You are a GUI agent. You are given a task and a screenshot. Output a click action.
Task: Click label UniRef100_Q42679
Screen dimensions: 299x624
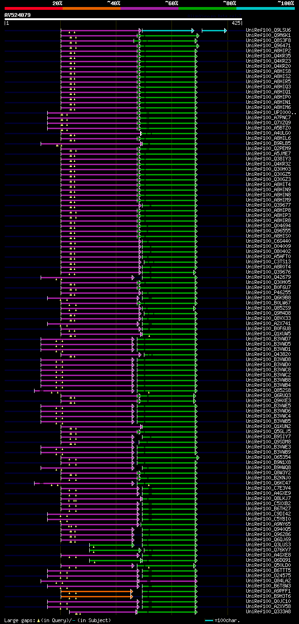(x=268, y=277)
